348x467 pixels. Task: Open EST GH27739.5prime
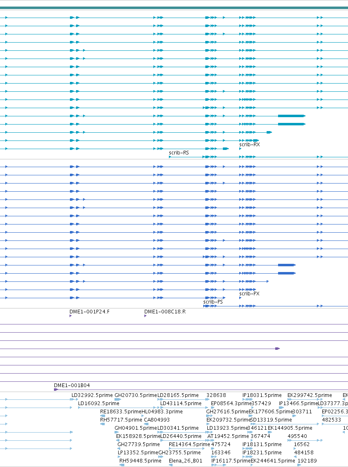(x=139, y=444)
